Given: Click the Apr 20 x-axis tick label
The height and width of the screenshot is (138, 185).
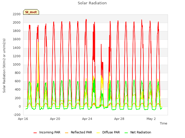Looking at the screenshot, I should [x=55, y=119].
